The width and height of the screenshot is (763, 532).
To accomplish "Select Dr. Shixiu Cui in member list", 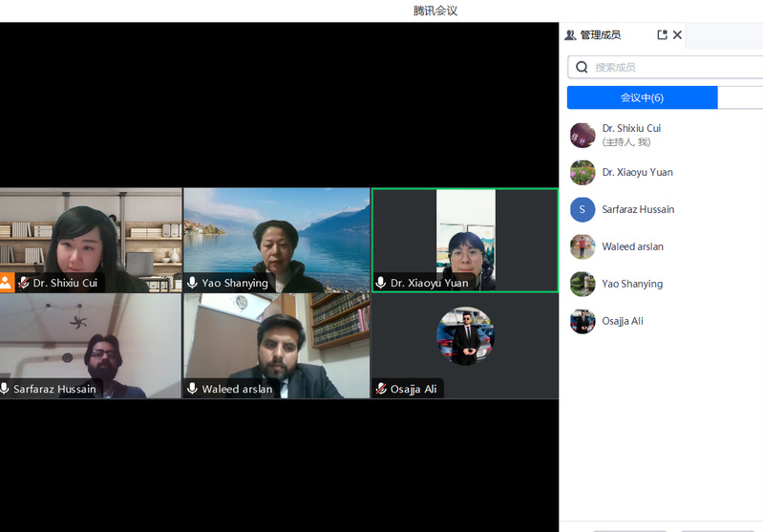I will point(662,135).
